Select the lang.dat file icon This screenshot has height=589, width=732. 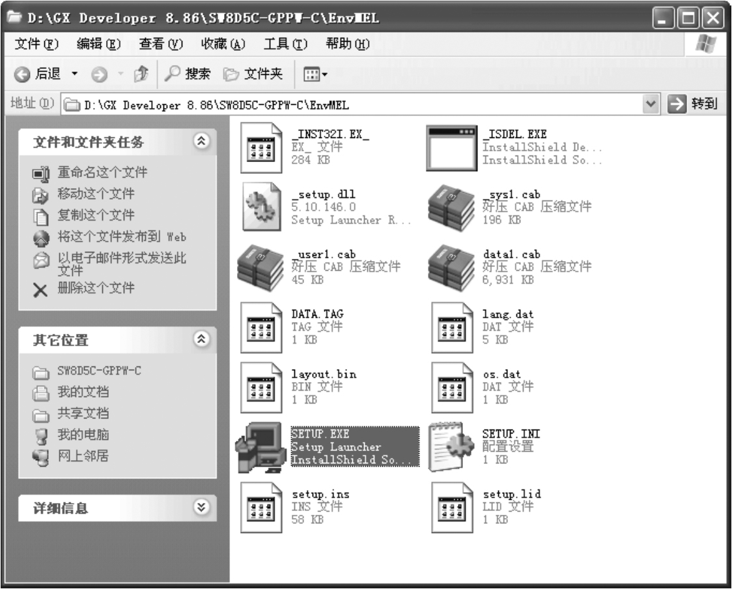[452, 327]
